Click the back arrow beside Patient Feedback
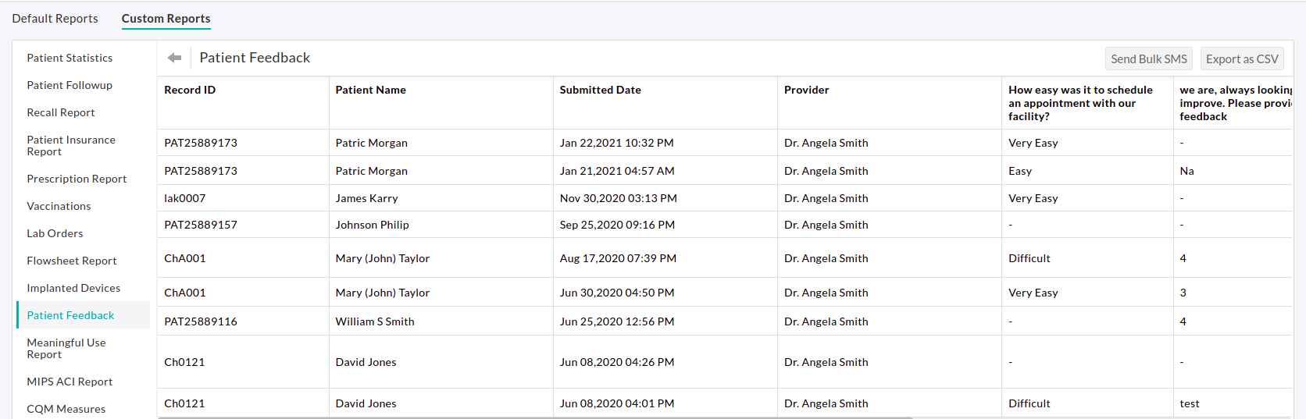The image size is (1306, 419). point(174,58)
